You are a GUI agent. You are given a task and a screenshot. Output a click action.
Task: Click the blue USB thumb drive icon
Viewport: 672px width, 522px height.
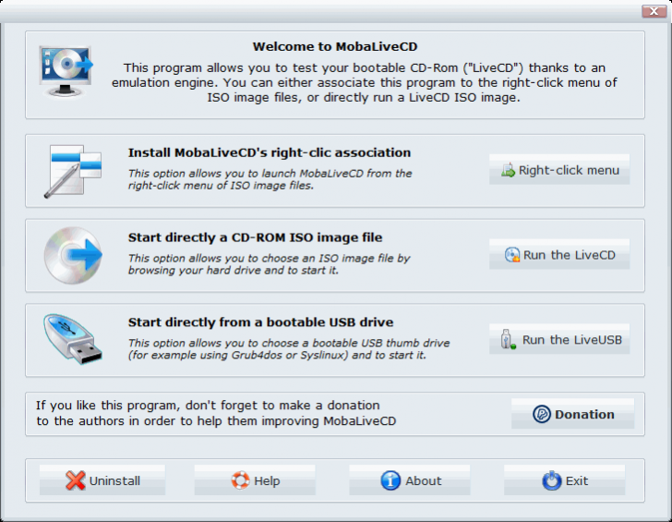pyautogui.click(x=73, y=339)
